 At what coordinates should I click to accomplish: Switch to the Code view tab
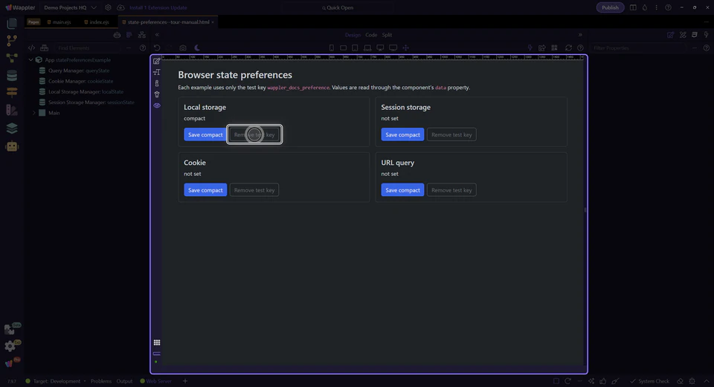(x=371, y=35)
